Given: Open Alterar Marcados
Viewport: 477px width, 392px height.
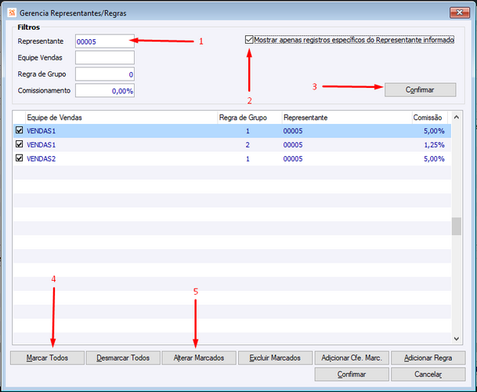Looking at the screenshot, I should point(199,358).
